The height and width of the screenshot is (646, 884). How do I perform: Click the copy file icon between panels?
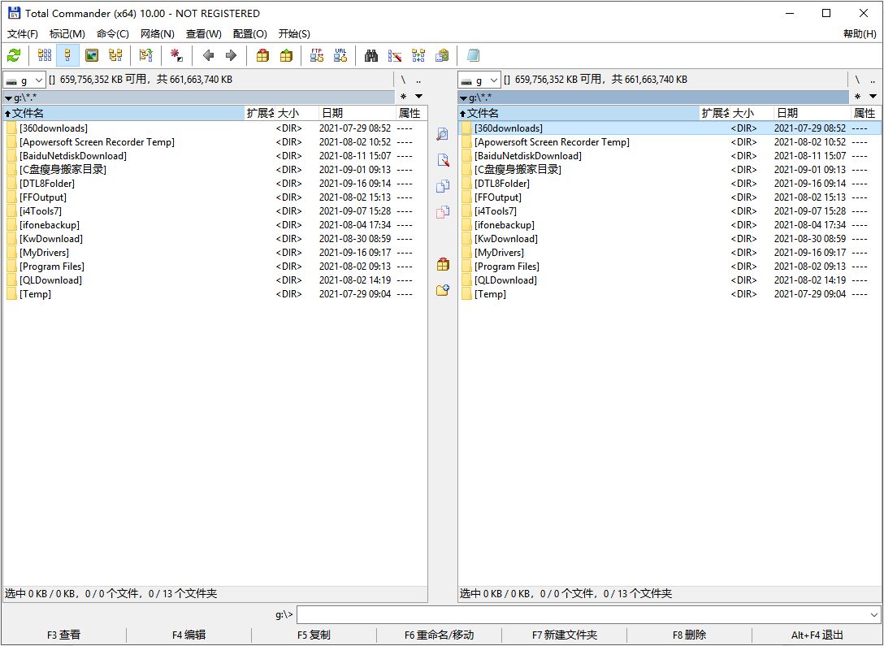click(443, 185)
